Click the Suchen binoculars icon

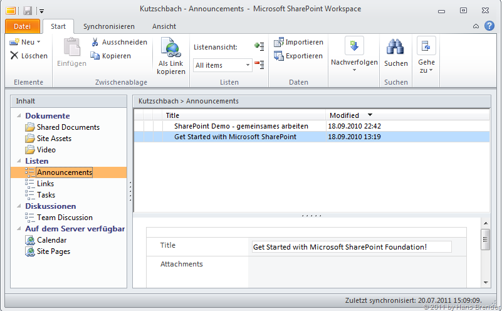[395, 48]
